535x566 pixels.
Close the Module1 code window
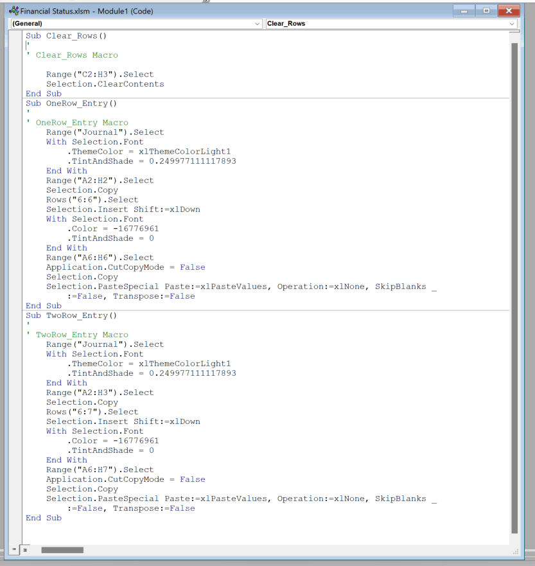(x=509, y=11)
